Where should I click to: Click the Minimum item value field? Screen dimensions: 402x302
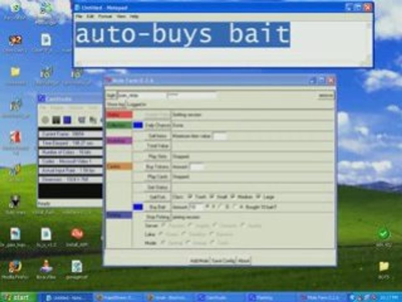(x=220, y=136)
